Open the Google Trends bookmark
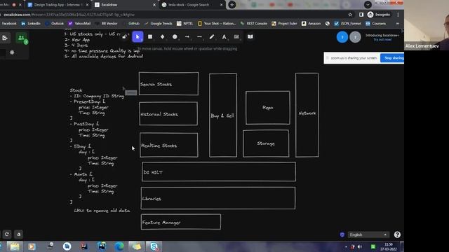The width and height of the screenshot is (449, 252). [159, 23]
